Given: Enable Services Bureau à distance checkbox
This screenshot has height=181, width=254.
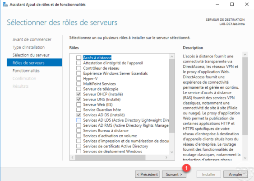Looking at the screenshot, I should click(79, 130).
